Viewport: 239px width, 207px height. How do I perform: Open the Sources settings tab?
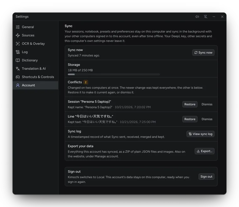point(35,35)
